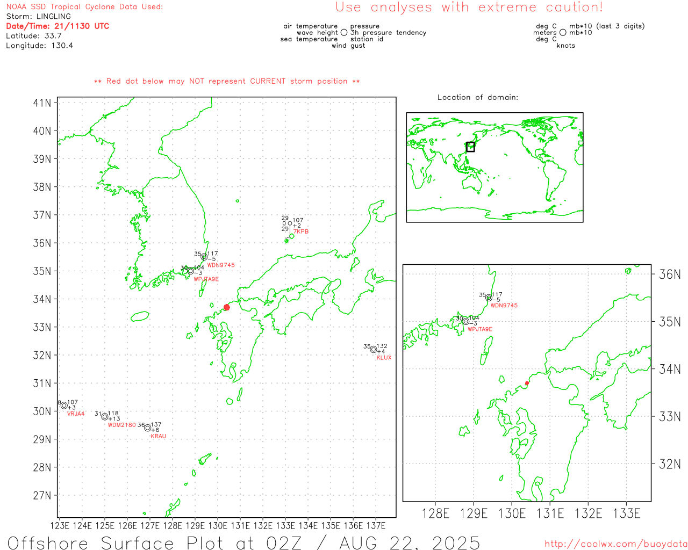
Task: Click the 'Location of domain:' label
Action: click(x=478, y=97)
